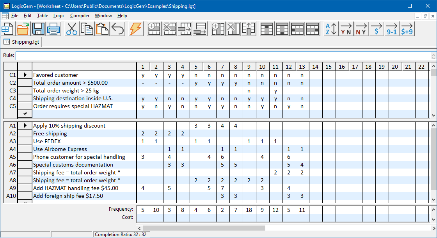The width and height of the screenshot is (437, 238).
Task: Click the A-Z sort icon
Action: (330, 29)
